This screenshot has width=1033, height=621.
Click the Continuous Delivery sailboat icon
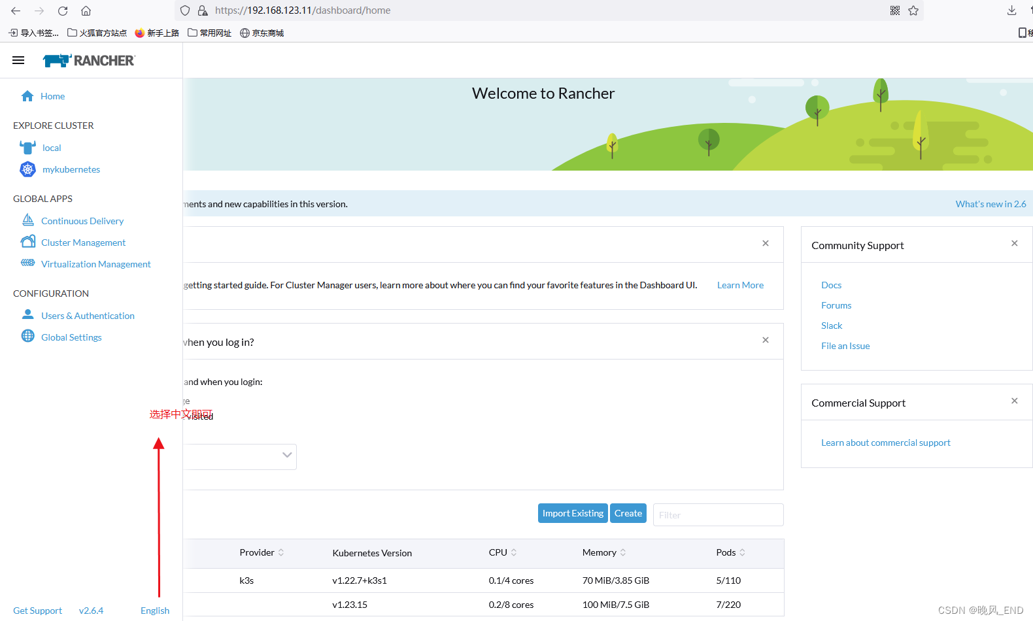(x=28, y=220)
